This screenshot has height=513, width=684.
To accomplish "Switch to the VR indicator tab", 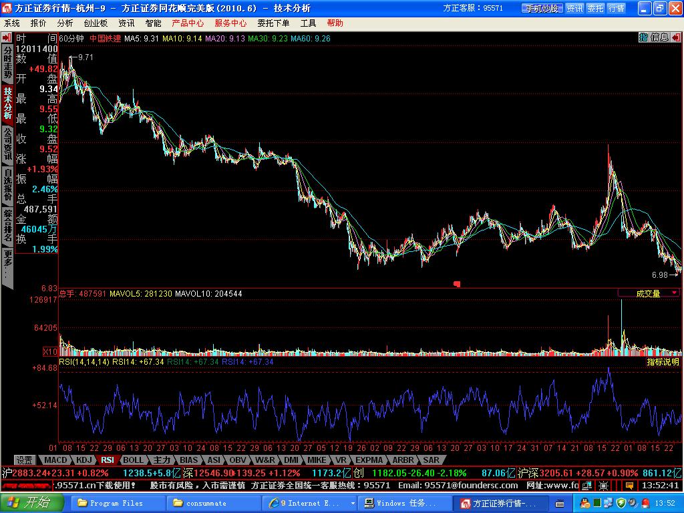I will click(341, 460).
